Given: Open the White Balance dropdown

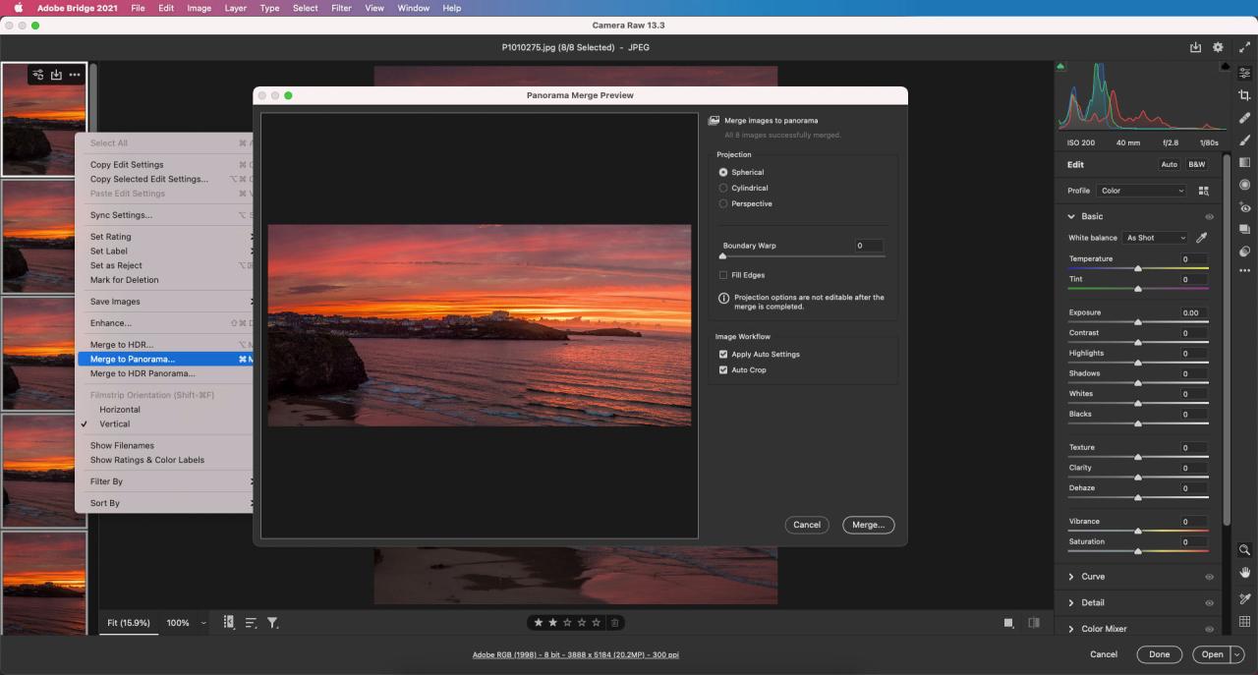Looking at the screenshot, I should 1155,237.
